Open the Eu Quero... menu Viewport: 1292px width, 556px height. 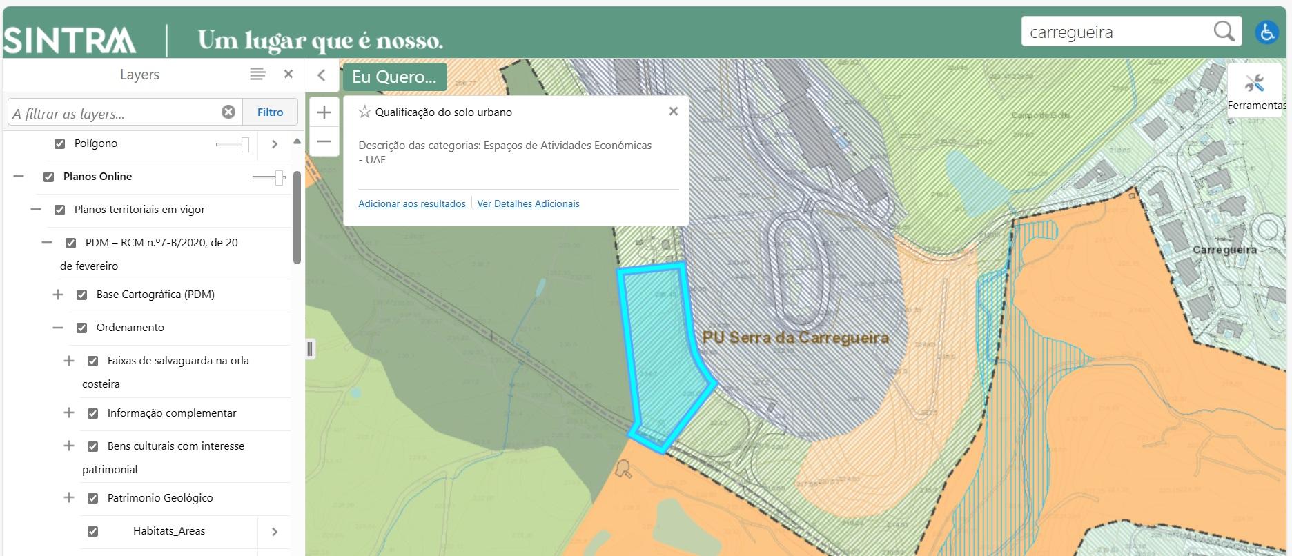(x=394, y=77)
